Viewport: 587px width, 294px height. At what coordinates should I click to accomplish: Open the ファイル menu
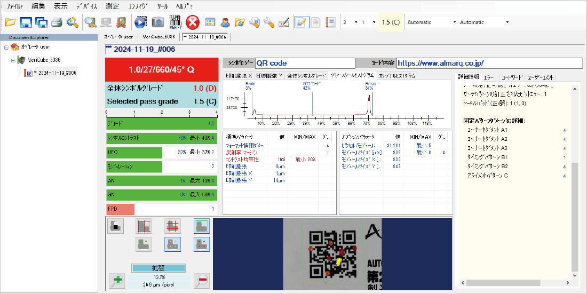(x=15, y=6)
